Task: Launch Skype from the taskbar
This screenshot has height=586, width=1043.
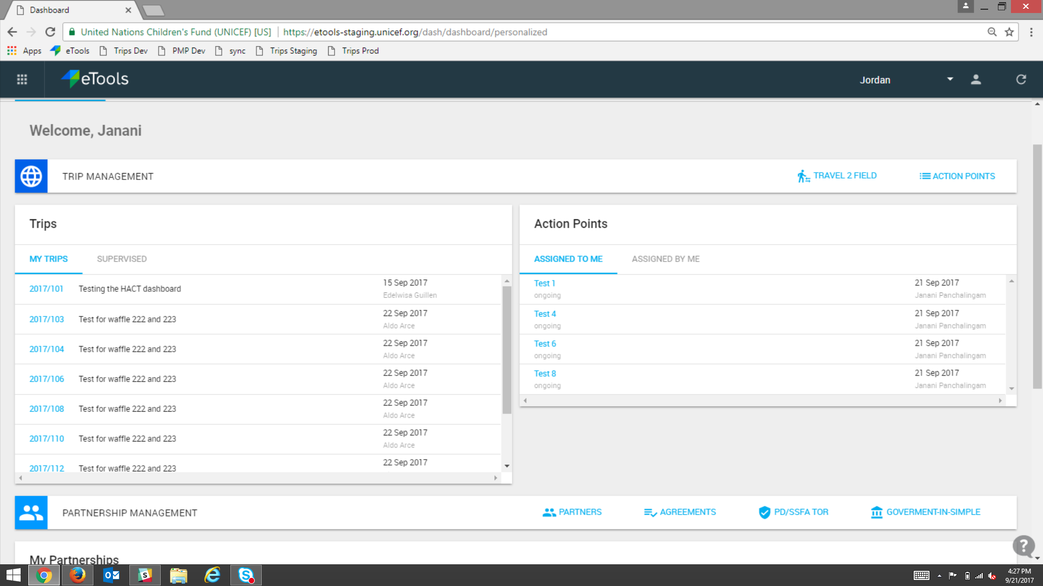Action: click(246, 575)
